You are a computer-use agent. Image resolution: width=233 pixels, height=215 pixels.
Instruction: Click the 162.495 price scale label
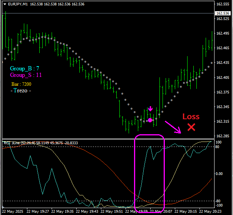tap(223, 33)
